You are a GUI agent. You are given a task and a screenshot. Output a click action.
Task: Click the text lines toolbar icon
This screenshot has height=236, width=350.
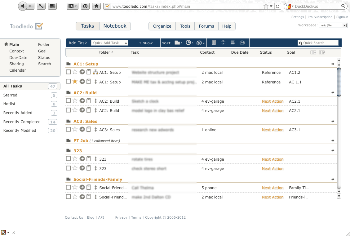point(233,43)
